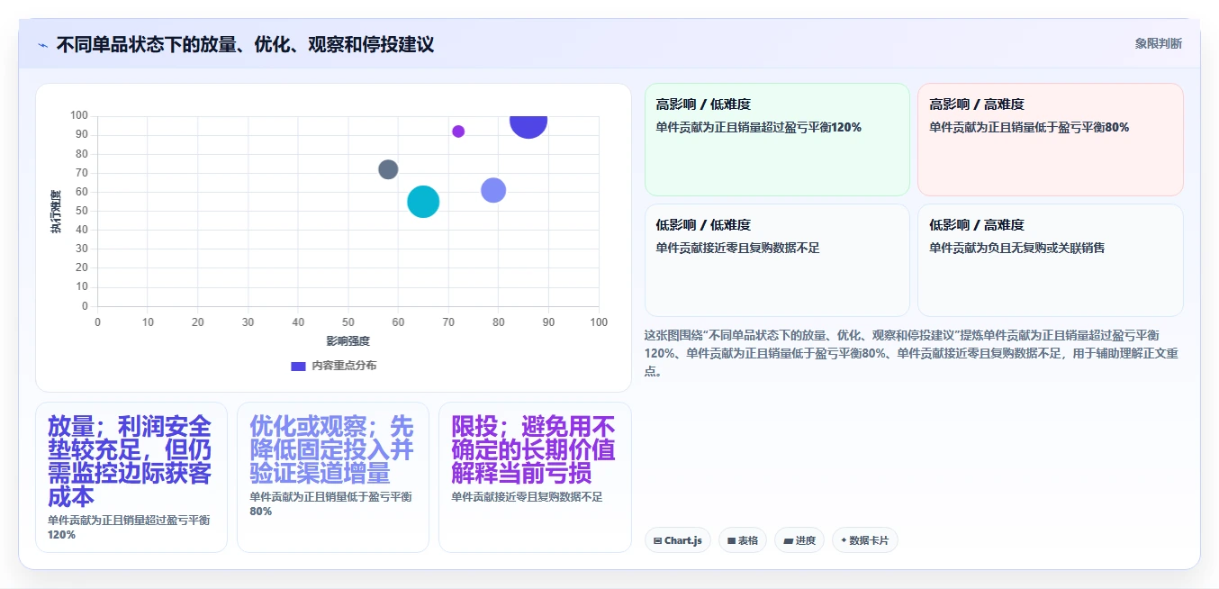Image resolution: width=1219 pixels, height=589 pixels.
Task: Click the summary paragraph starting 这张图围绕
Action: 911,352
